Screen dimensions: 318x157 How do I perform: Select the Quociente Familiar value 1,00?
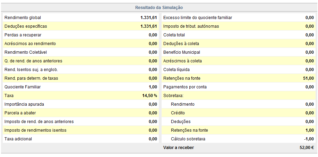coord(153,87)
